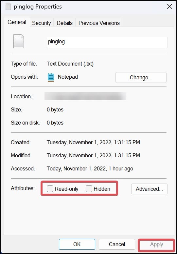Click the Modified date and time value
The width and height of the screenshot is (177, 254).
[x=93, y=155]
